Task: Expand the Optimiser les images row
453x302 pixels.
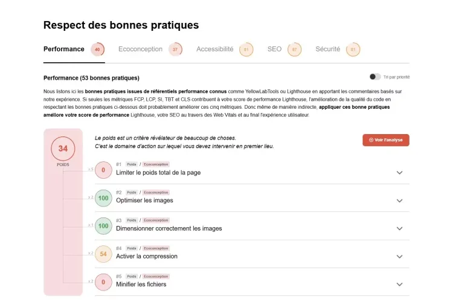Action: tap(252, 198)
